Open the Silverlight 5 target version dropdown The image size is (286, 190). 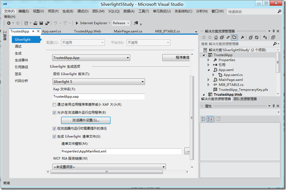pyautogui.click(x=99, y=82)
